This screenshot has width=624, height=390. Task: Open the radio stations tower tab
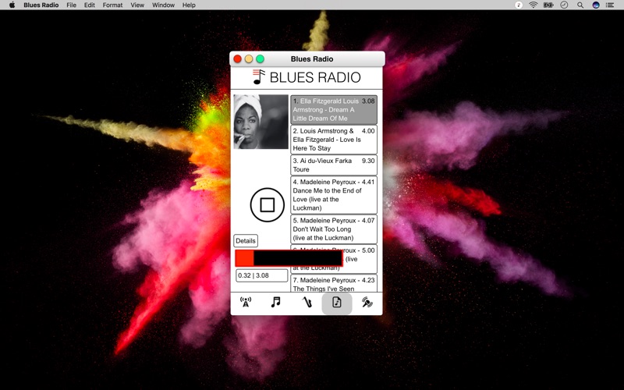click(x=246, y=302)
